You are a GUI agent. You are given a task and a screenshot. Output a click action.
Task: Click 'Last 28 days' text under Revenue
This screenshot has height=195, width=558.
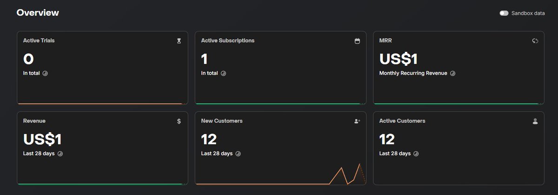point(39,153)
